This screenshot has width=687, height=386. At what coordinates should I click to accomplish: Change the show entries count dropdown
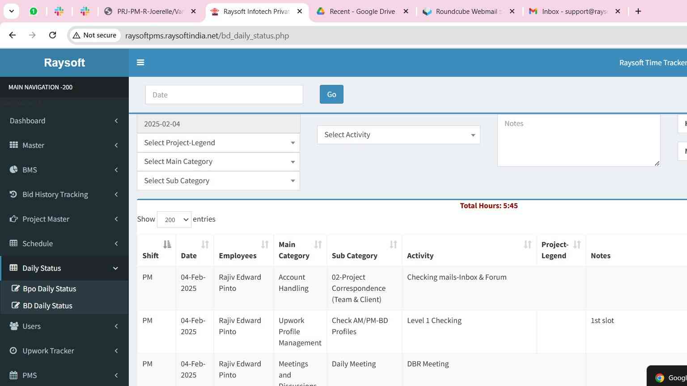pyautogui.click(x=174, y=219)
